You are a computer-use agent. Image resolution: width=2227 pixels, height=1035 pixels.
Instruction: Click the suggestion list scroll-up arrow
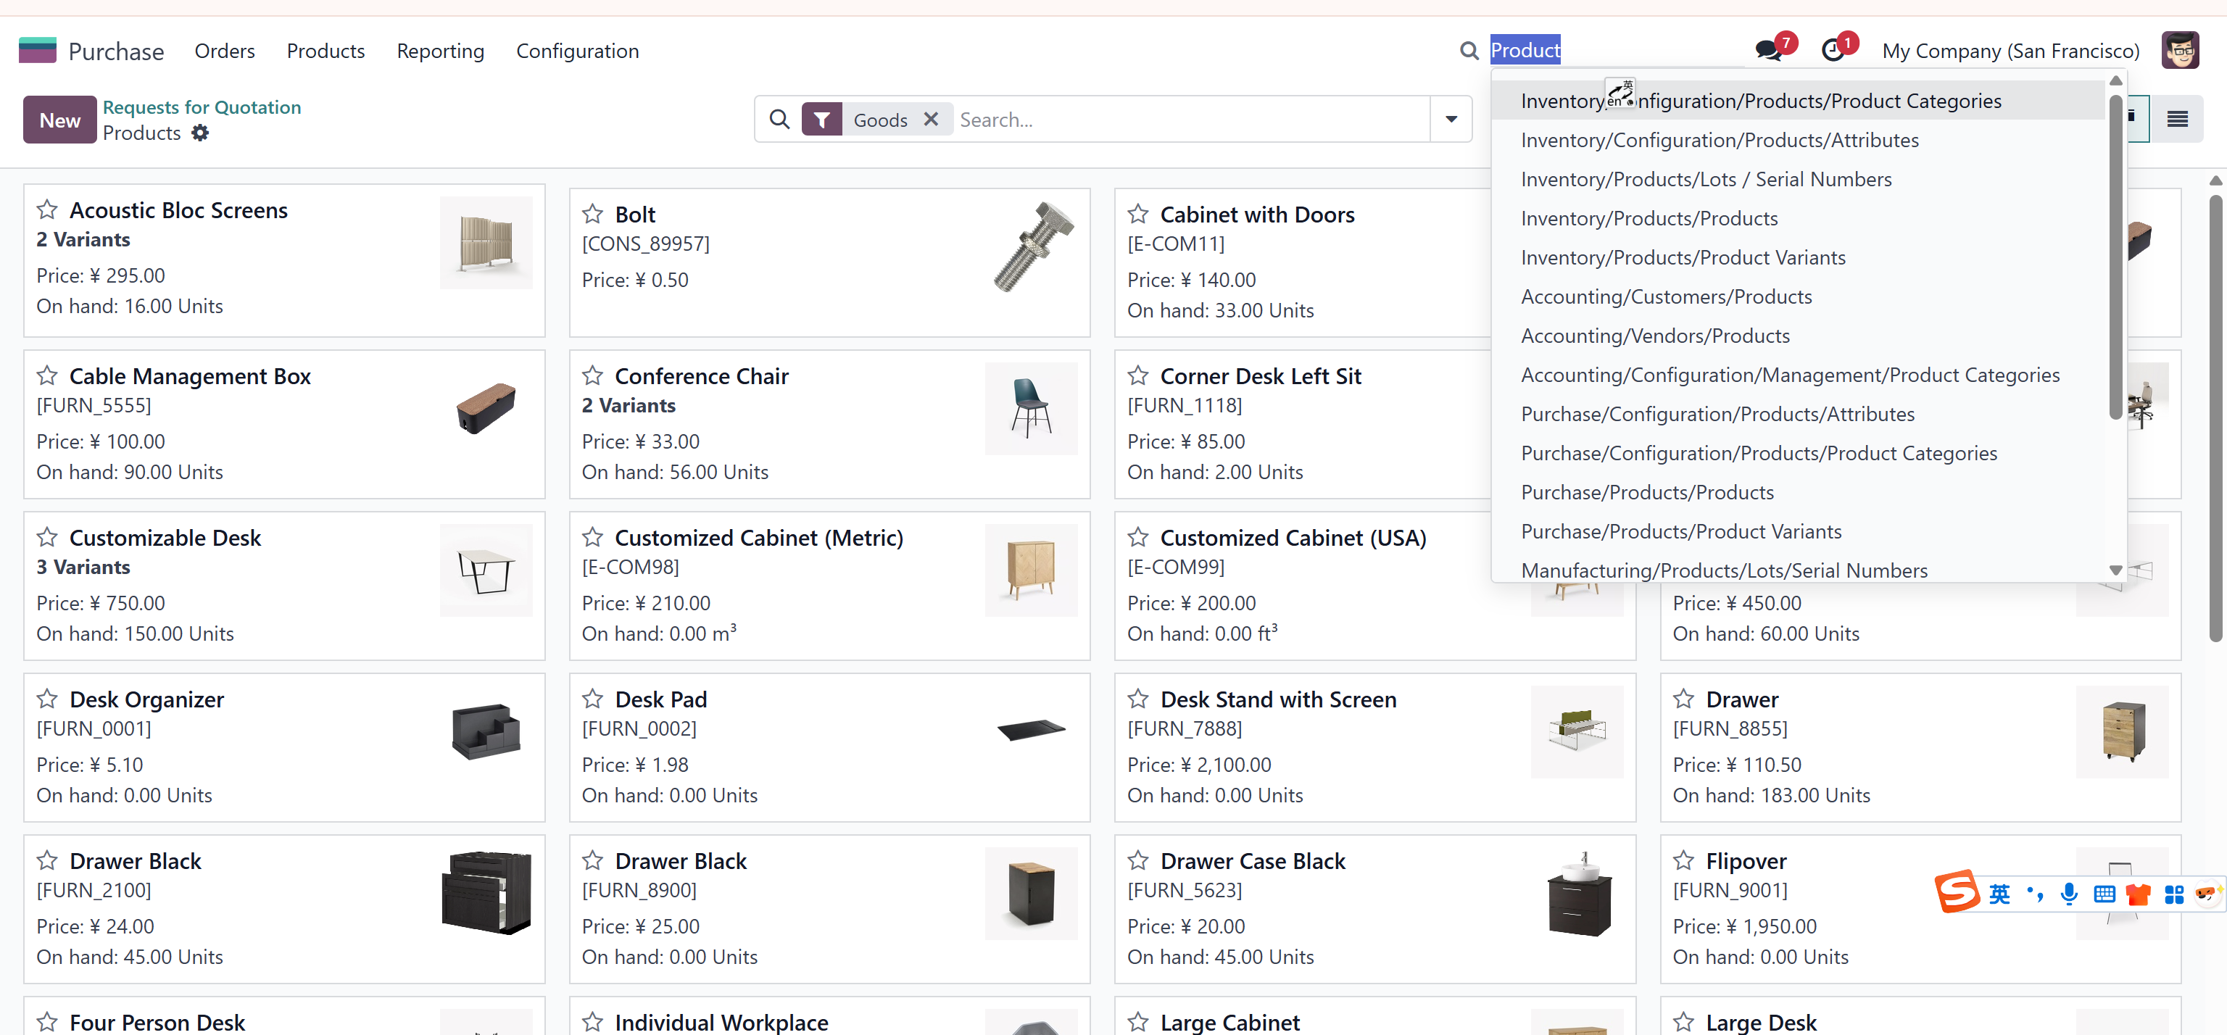[x=2115, y=81]
